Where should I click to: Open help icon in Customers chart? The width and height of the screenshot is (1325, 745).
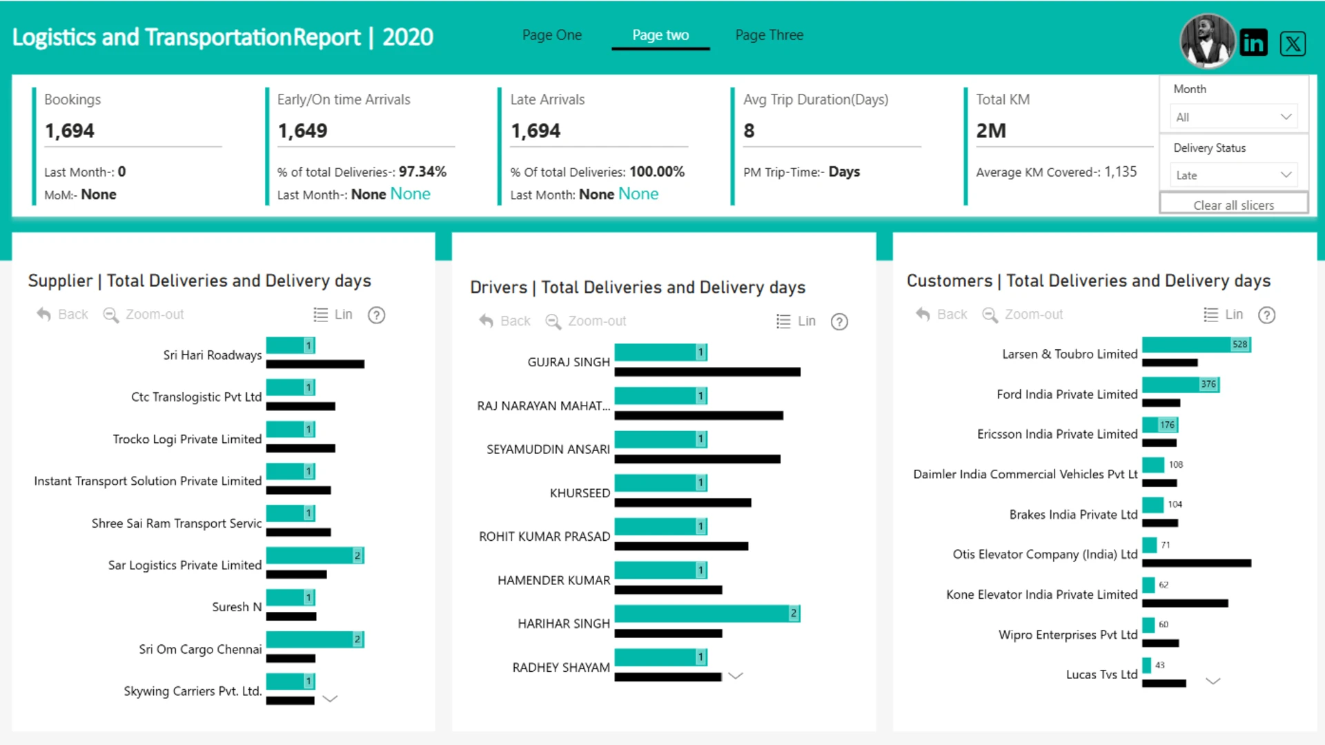coord(1266,315)
